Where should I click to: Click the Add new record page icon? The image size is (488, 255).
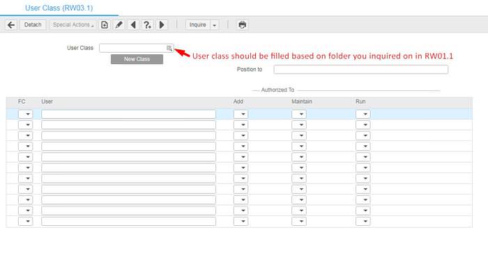coord(105,25)
